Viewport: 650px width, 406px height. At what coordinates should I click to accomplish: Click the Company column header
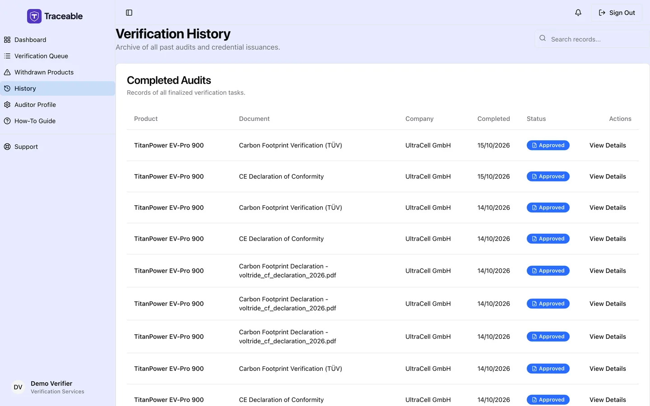(x=419, y=119)
